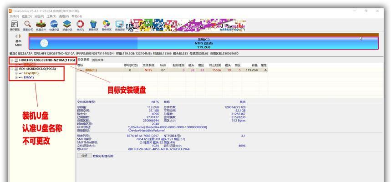Click the drive icon beside HD0:HFS128G39TND-N210A
The height and width of the screenshot is (182, 392).
(16, 60)
